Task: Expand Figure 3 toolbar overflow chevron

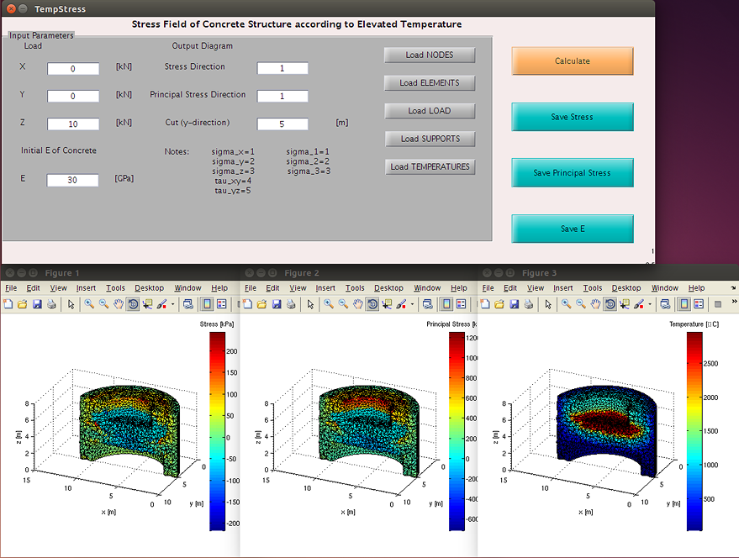Action: [734, 302]
